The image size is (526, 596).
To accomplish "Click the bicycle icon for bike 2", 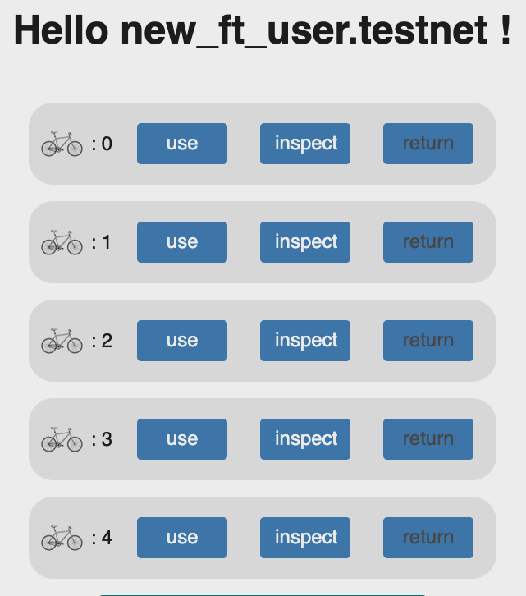I will tap(62, 341).
